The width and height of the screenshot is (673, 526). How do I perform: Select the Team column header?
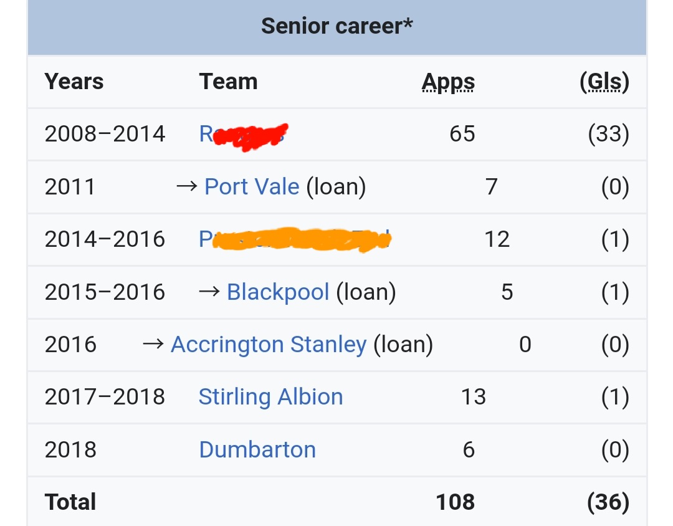tap(228, 82)
